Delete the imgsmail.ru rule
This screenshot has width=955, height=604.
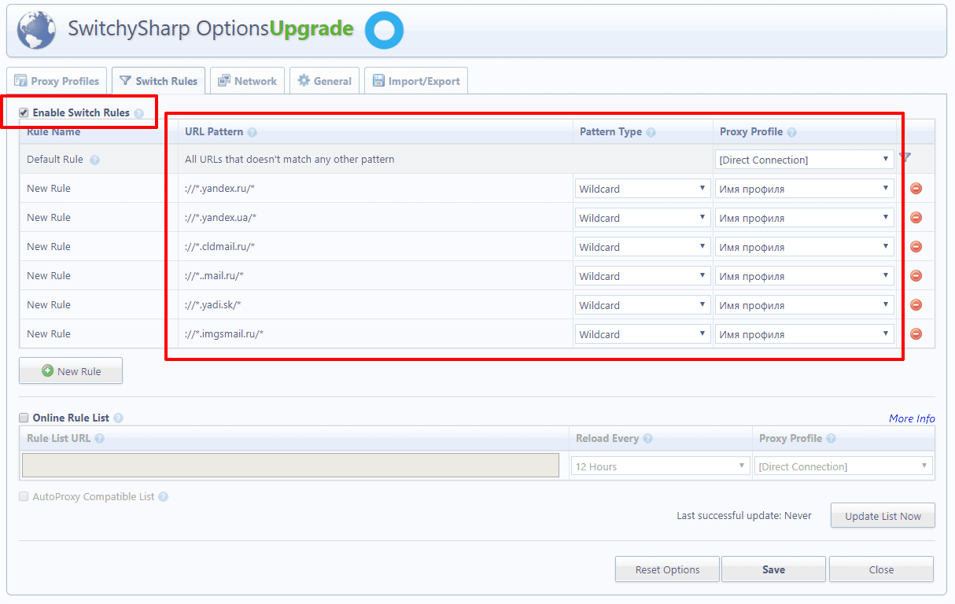[x=916, y=334]
